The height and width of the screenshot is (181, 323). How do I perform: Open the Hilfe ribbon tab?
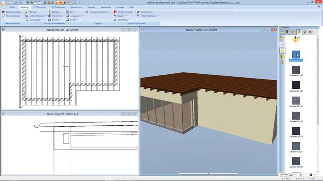131,7
